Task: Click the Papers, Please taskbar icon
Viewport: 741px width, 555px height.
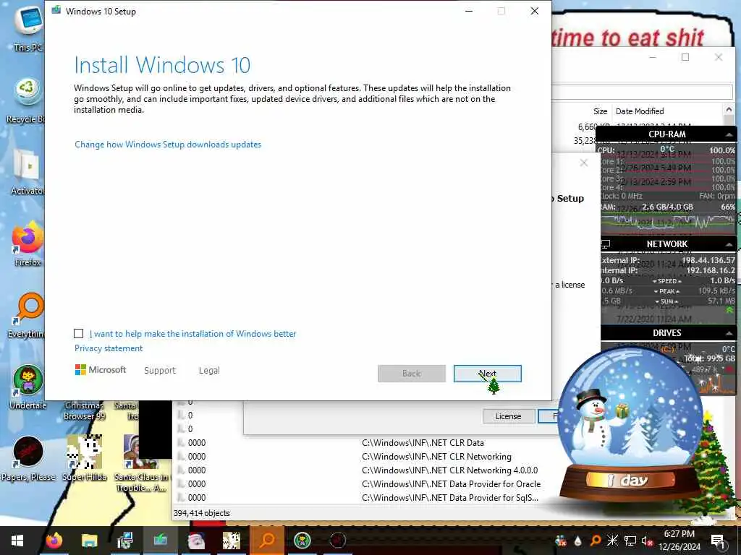Action: (x=338, y=541)
